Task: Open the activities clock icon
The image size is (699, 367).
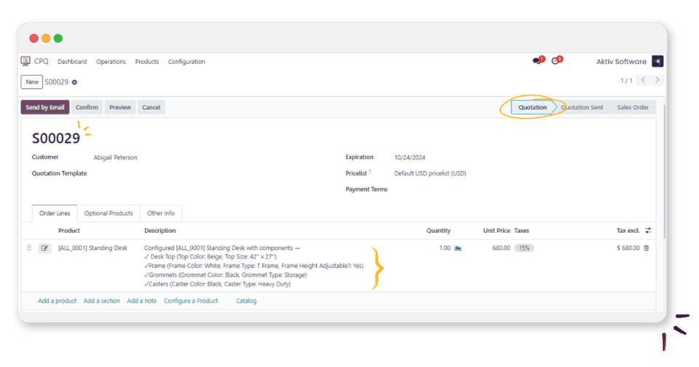Action: 556,61
